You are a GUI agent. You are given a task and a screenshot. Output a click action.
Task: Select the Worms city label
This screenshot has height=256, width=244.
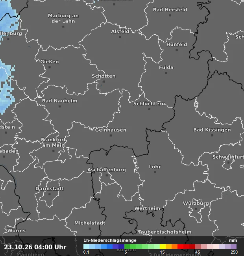coord(16,230)
